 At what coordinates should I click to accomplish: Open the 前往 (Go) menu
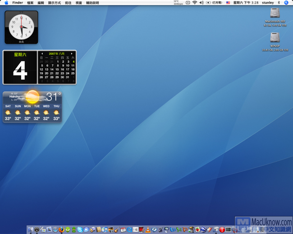[x=68, y=3]
